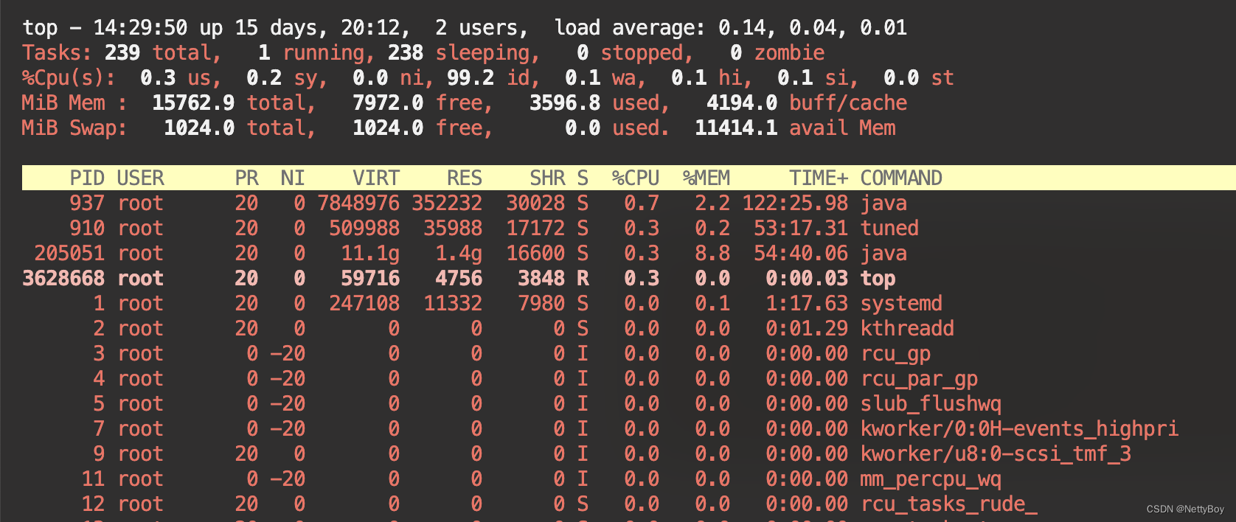Screen dimensions: 1236x522
Task: Click the %MEM value 8.8
Action: 712,254
